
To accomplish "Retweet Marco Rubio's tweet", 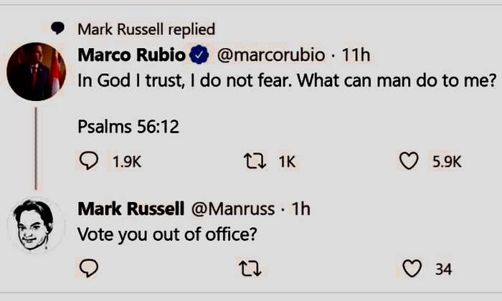I will 250,161.
